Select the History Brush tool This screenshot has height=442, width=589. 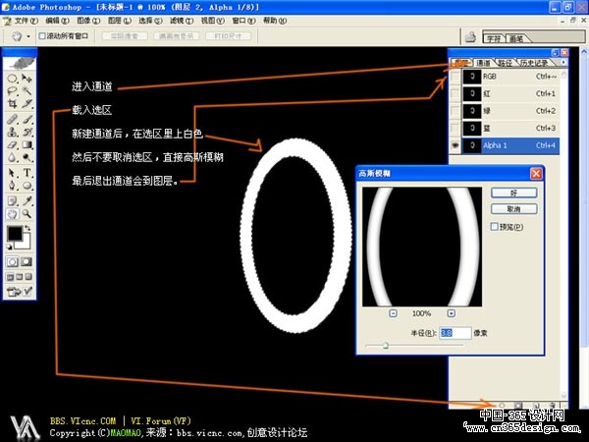tap(27, 132)
